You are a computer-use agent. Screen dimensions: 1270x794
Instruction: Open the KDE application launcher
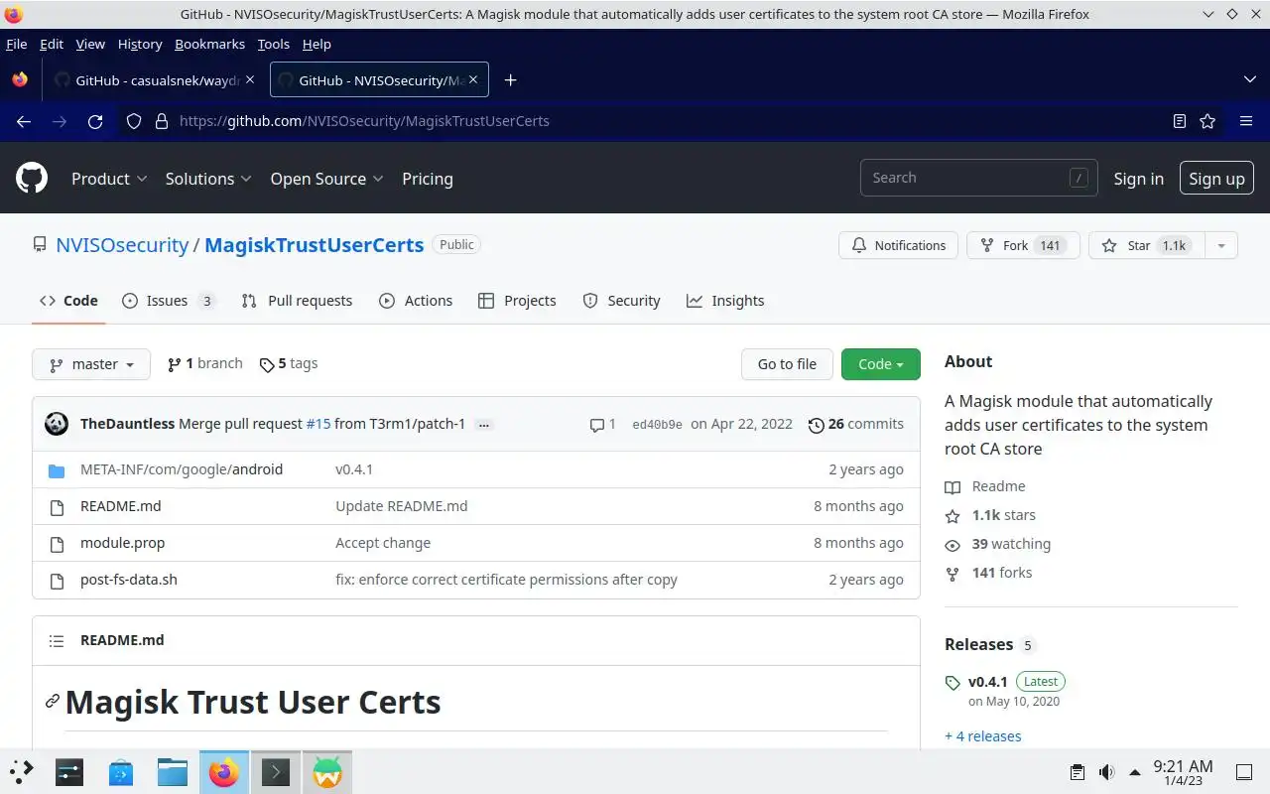tap(21, 772)
